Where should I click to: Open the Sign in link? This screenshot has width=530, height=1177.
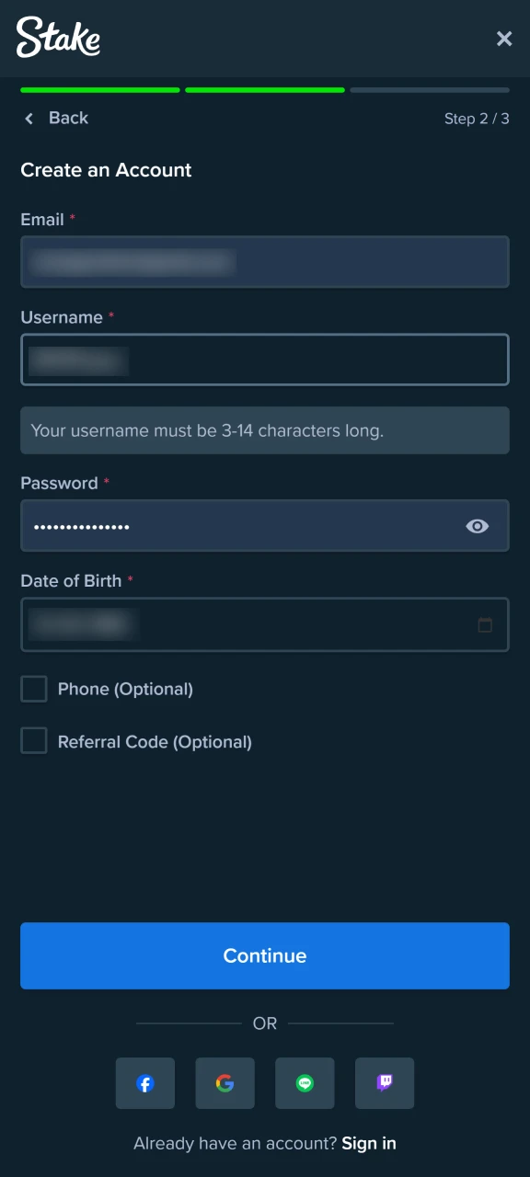click(x=368, y=1143)
